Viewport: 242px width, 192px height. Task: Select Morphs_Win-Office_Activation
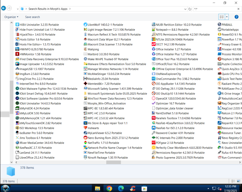coord(107,103)
